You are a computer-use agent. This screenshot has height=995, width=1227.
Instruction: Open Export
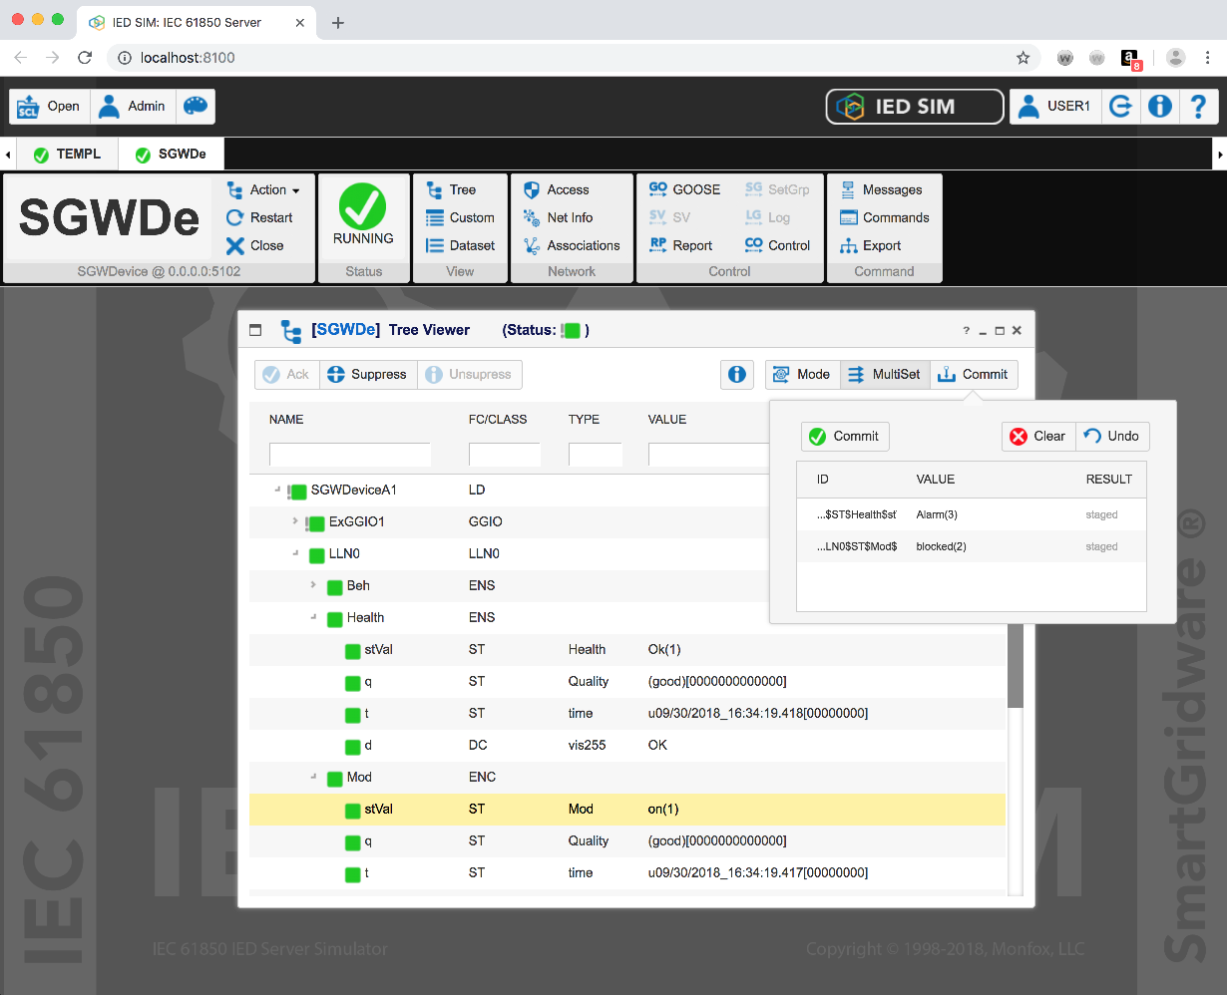(x=870, y=245)
